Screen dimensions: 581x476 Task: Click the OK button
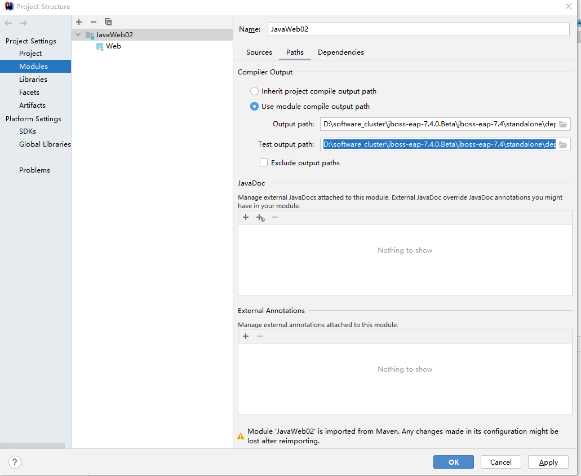pyautogui.click(x=454, y=462)
